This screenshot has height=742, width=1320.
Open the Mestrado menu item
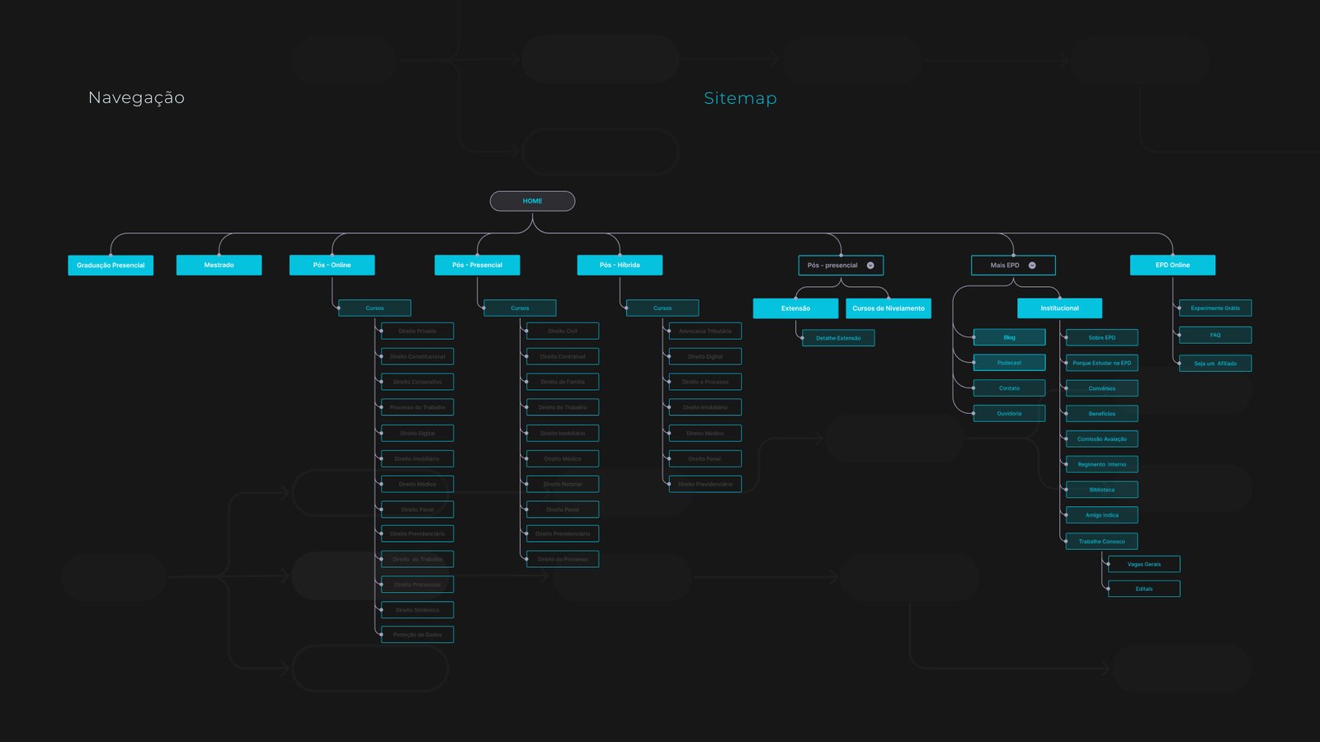coord(219,265)
